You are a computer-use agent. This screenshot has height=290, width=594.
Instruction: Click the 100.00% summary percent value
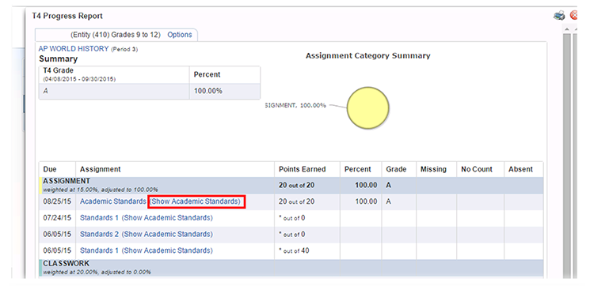(x=208, y=91)
